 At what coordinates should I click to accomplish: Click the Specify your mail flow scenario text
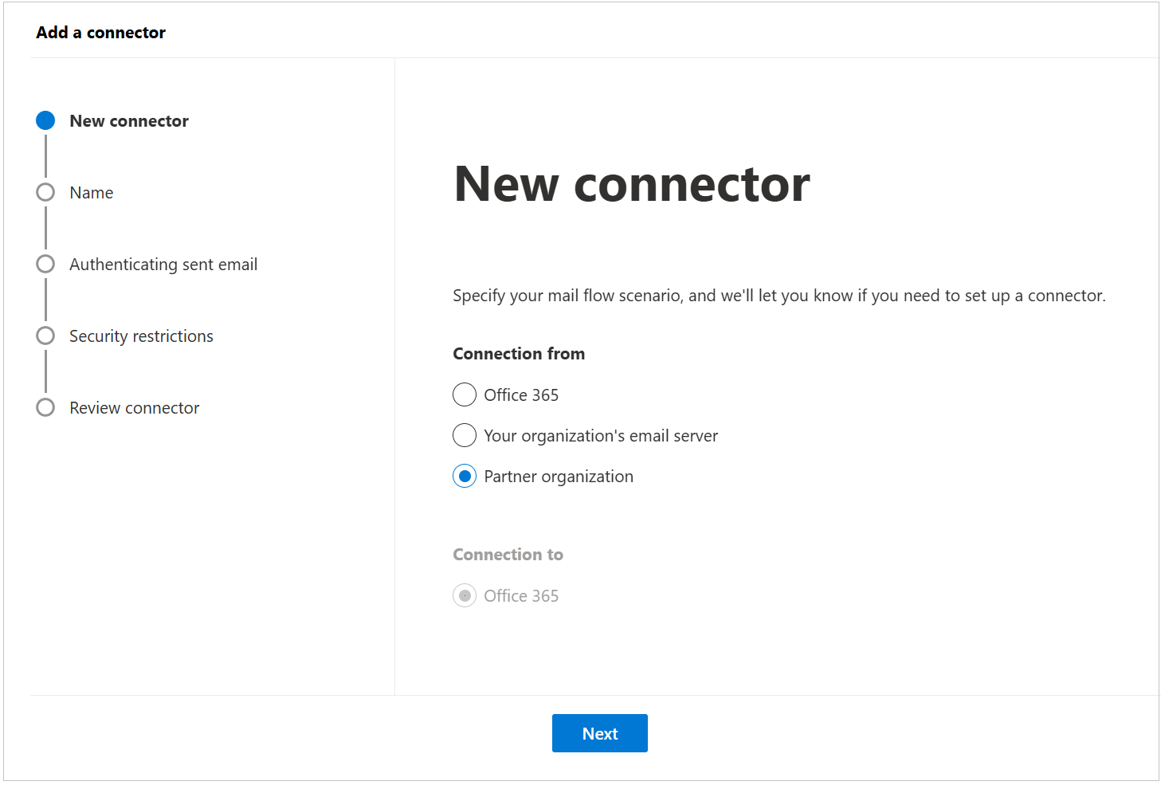pos(779,296)
